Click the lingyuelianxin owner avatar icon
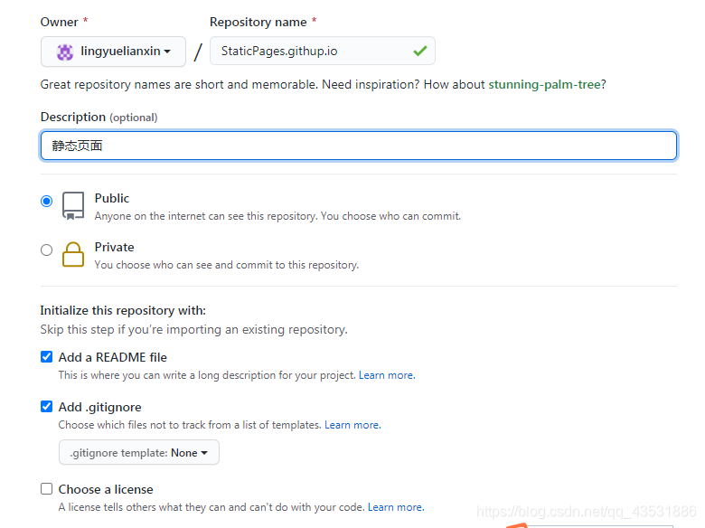 (65, 52)
